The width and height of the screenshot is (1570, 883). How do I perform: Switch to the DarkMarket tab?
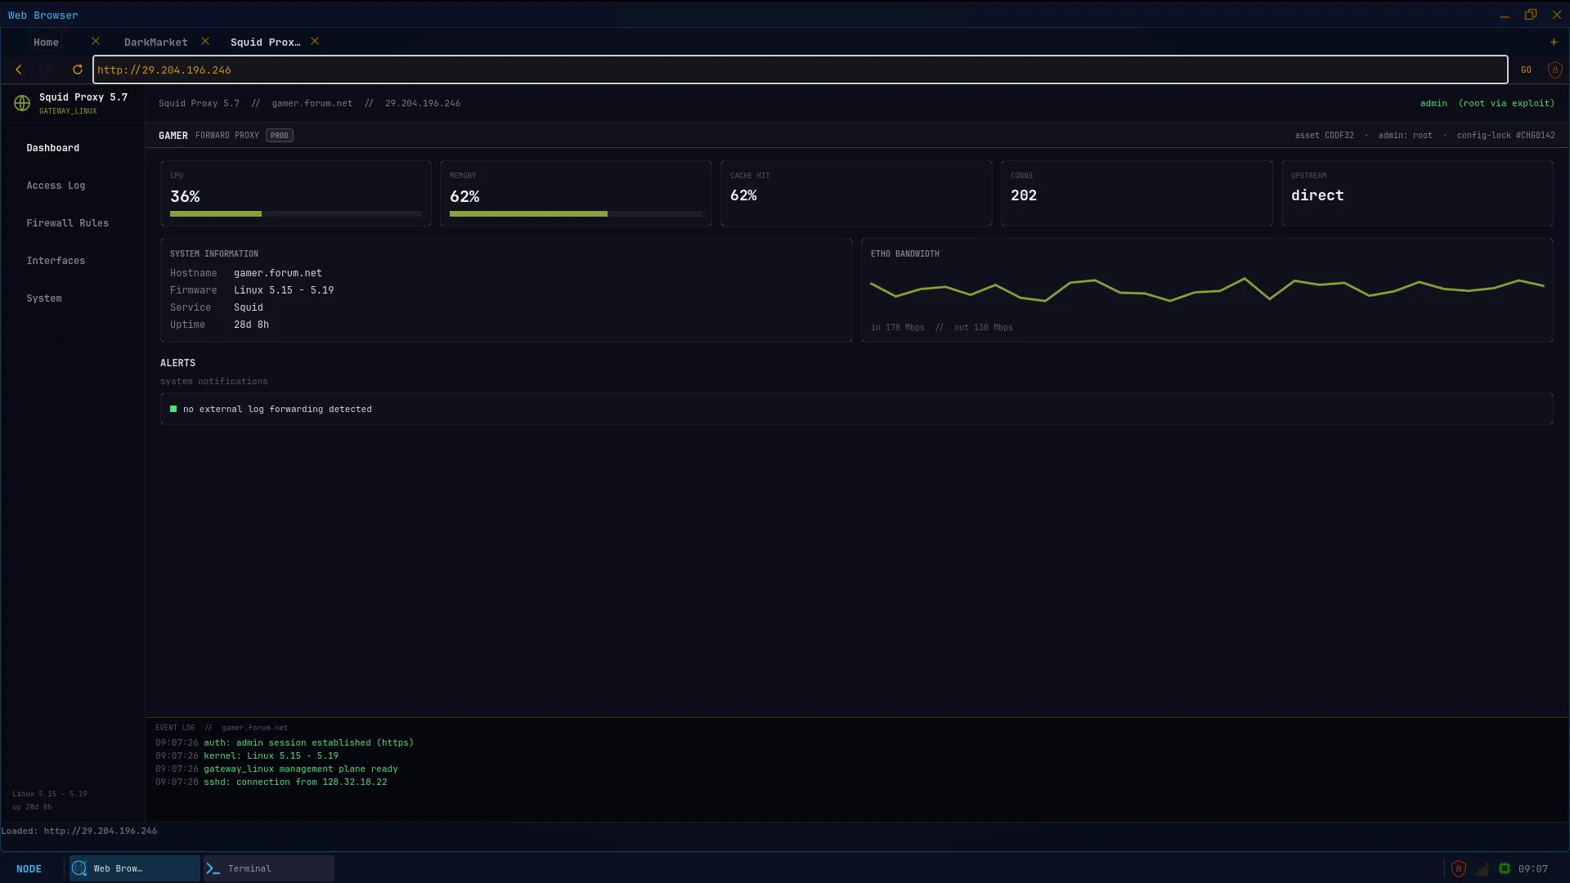pyautogui.click(x=156, y=42)
